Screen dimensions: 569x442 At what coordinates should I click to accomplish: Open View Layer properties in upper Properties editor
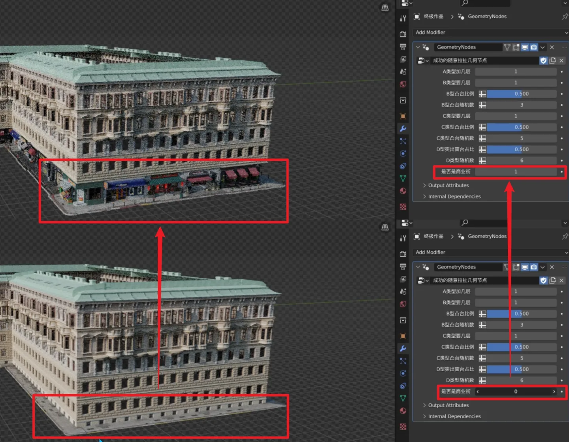pos(403,59)
